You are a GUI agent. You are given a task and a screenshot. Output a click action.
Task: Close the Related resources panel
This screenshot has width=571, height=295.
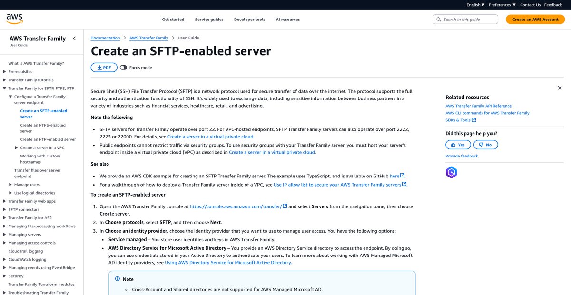(560, 88)
